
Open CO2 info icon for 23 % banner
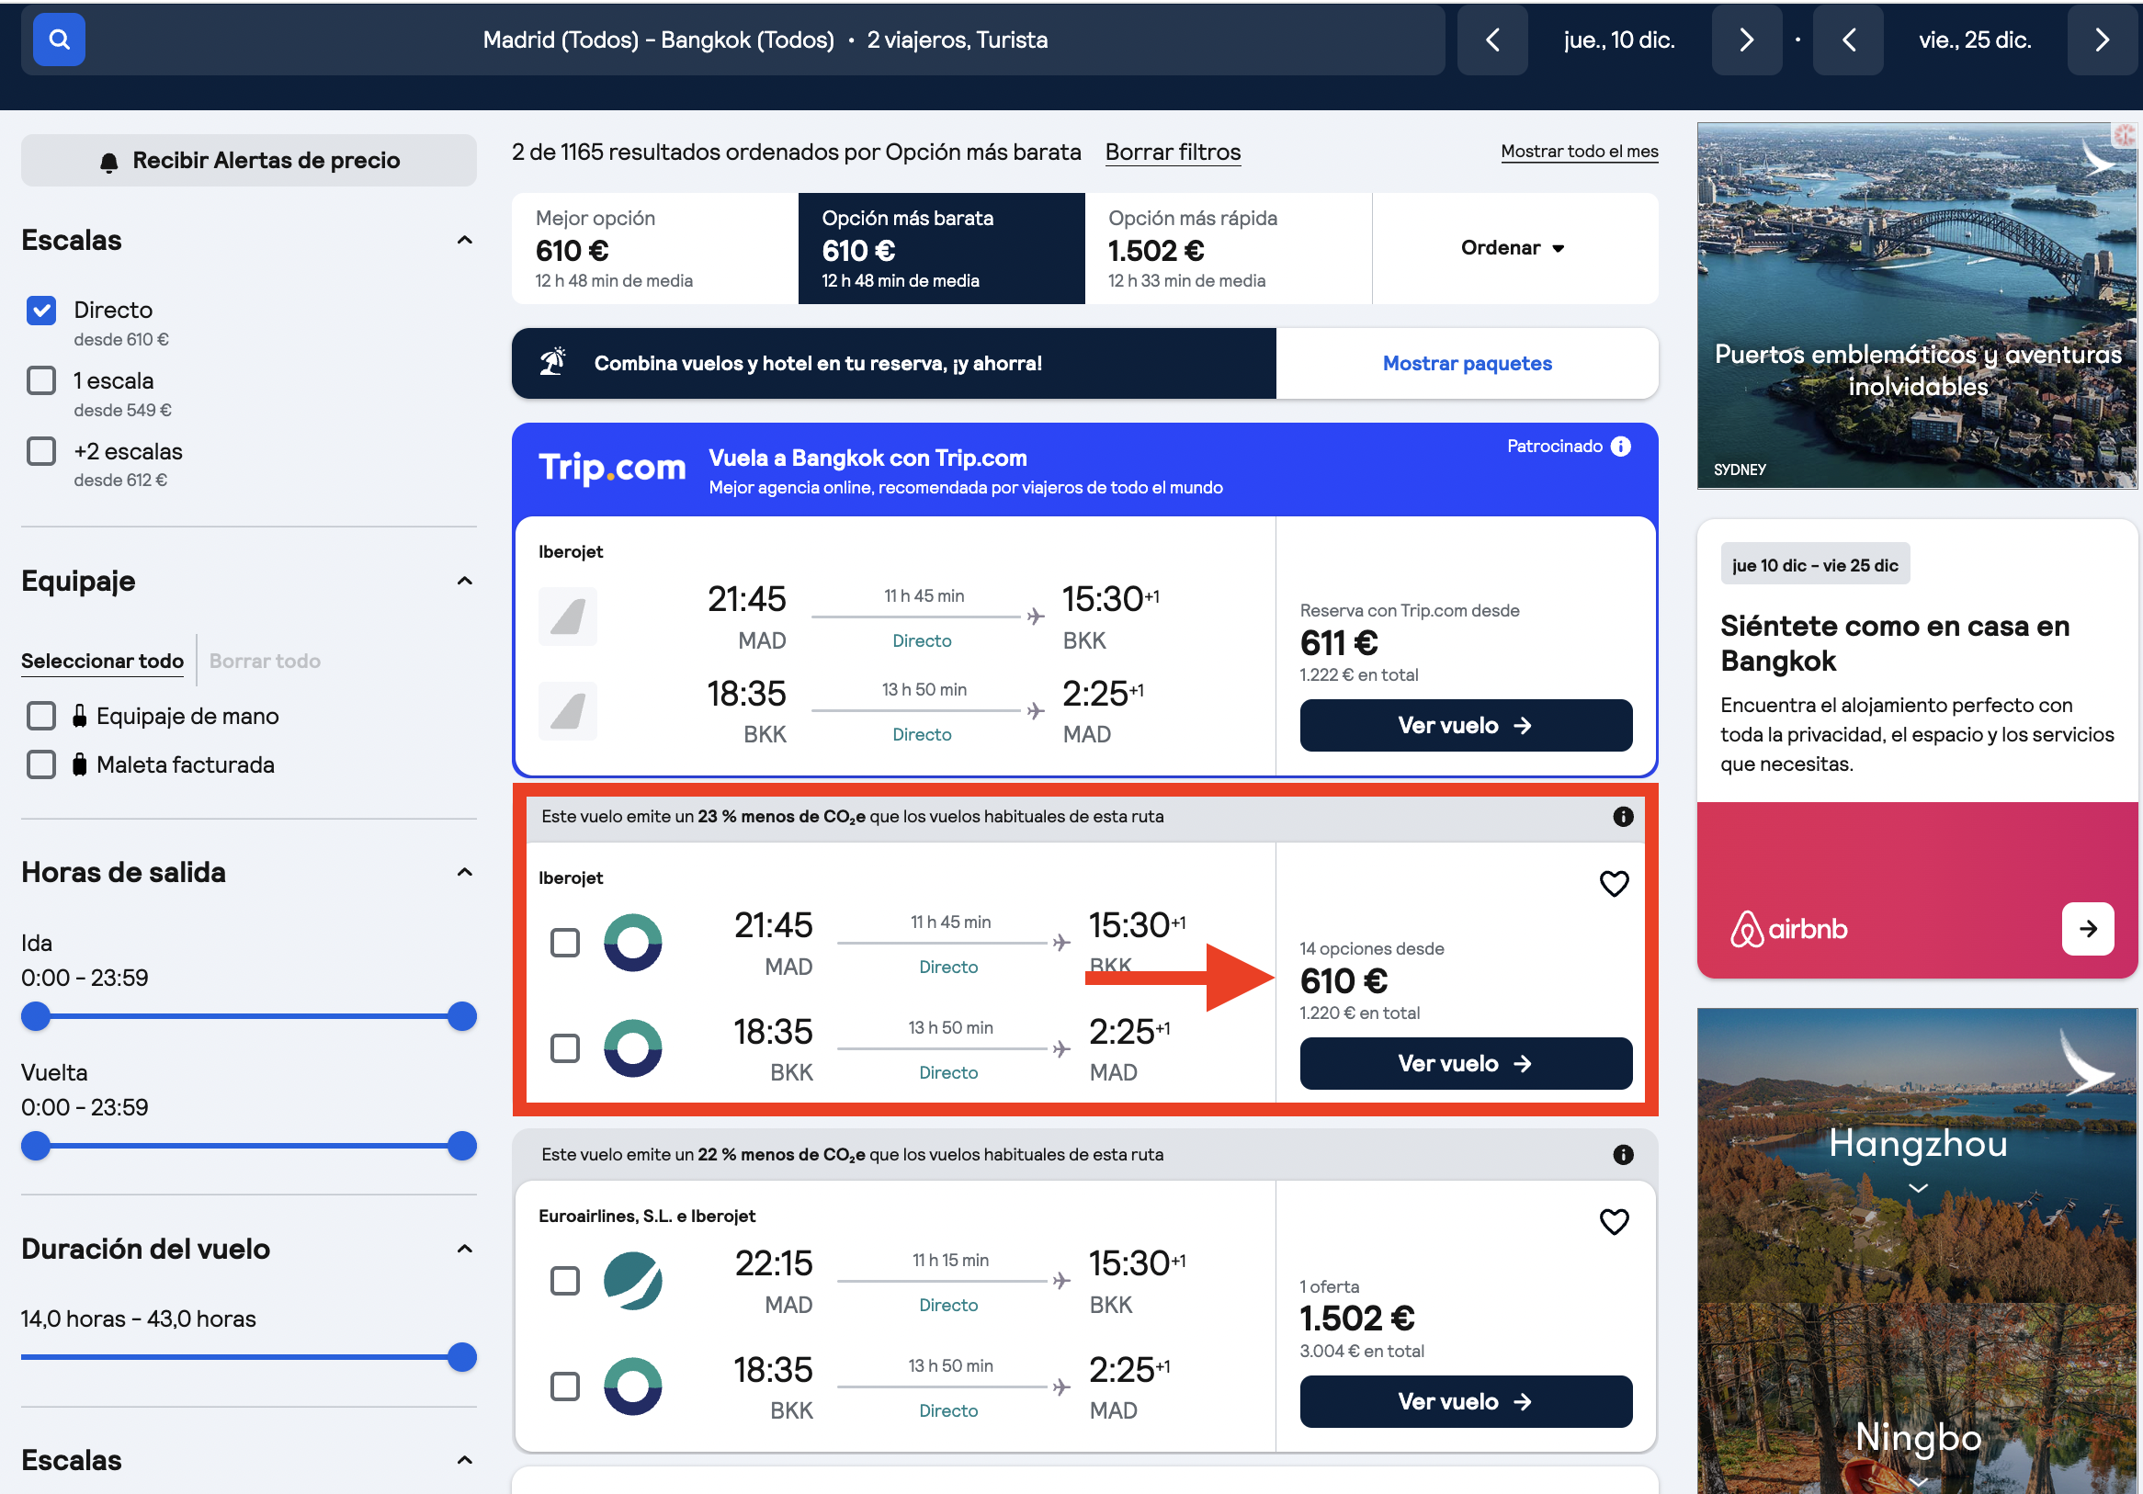pos(1623,817)
